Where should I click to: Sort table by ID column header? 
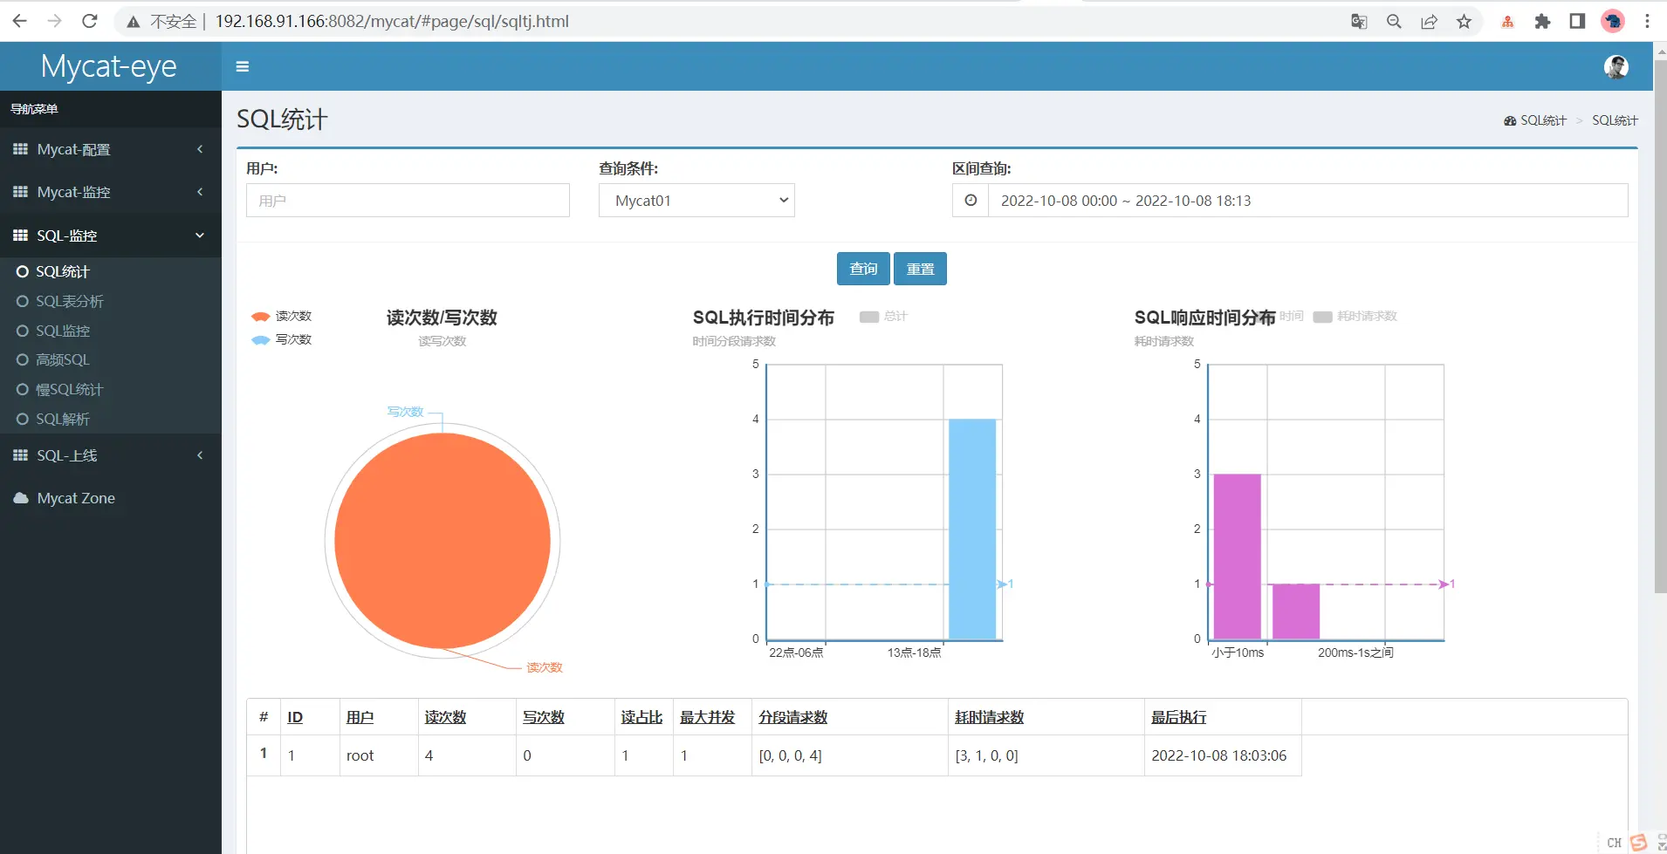295,717
